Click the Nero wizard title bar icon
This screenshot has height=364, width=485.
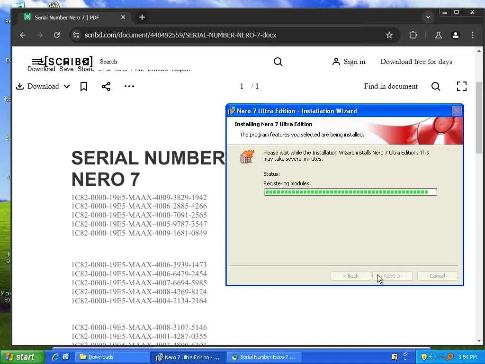231,111
